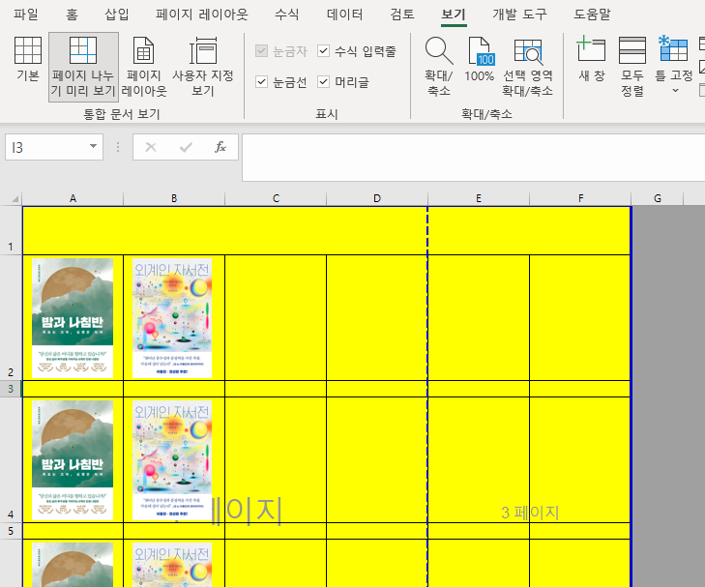The height and width of the screenshot is (587, 705).
Task: Open the 삽입 ribbon tab
Action: pyautogui.click(x=116, y=15)
